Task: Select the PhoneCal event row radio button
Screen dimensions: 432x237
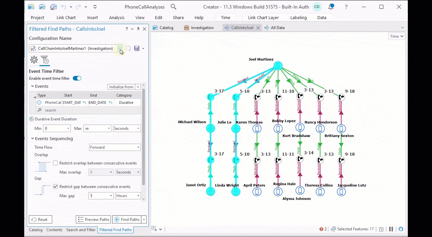Action: [x=39, y=102]
